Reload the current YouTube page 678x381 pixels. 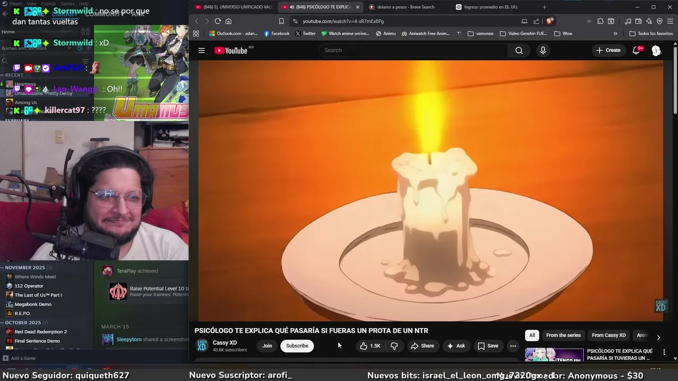pyautogui.click(x=218, y=21)
